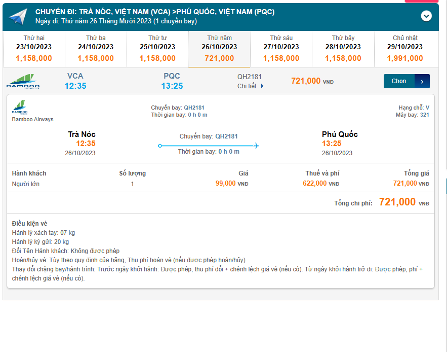Choose Thứ hai 23/10/2023 as departure day
The height and width of the screenshot is (352, 447).
(x=33, y=49)
